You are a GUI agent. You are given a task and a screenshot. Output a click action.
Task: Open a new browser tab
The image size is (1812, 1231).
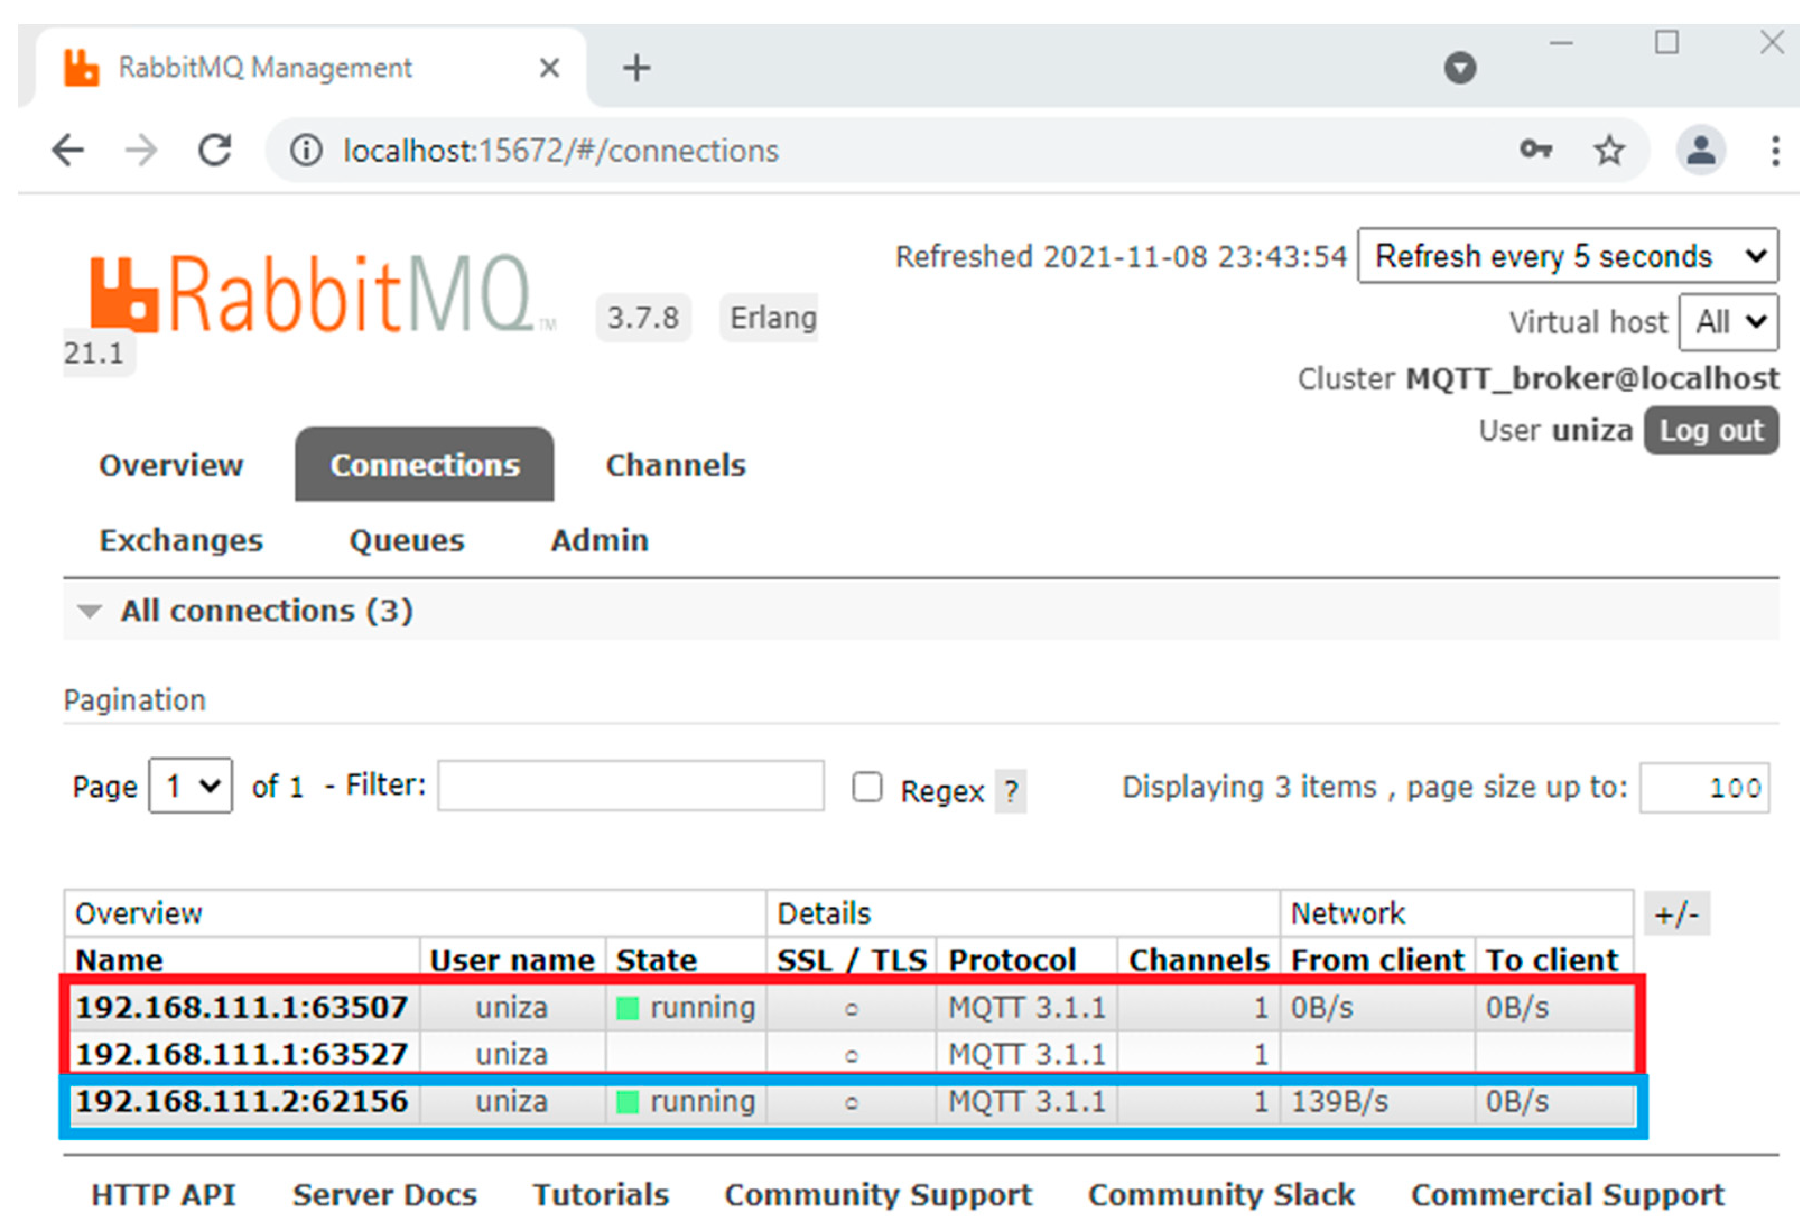pyautogui.click(x=636, y=68)
